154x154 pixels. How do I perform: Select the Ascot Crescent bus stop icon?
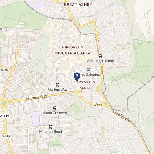click(x=55, y=108)
